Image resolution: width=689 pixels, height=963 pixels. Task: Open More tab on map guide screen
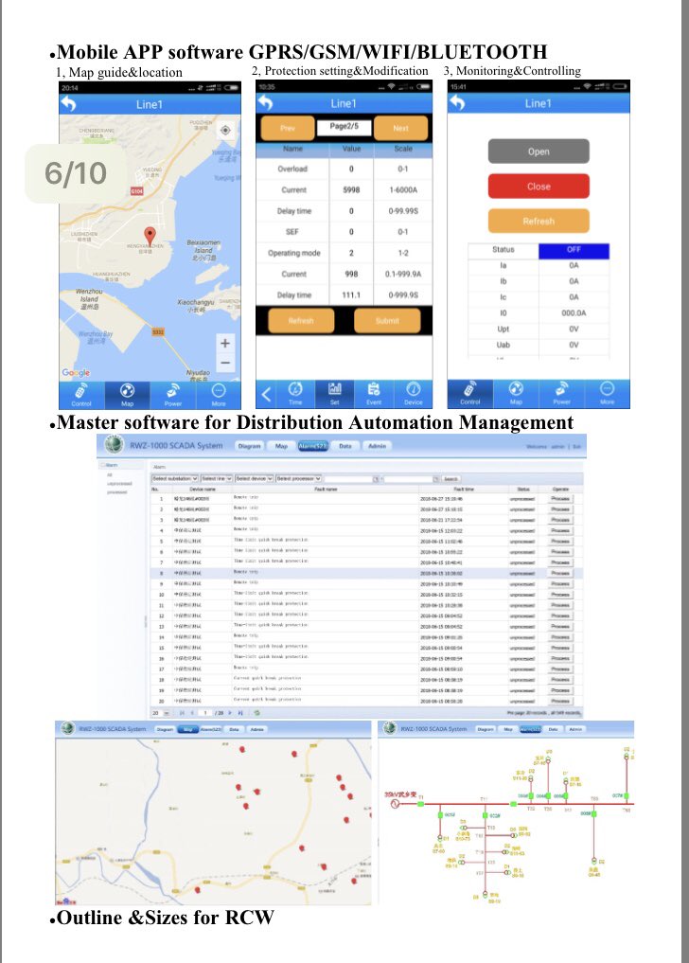tap(219, 395)
